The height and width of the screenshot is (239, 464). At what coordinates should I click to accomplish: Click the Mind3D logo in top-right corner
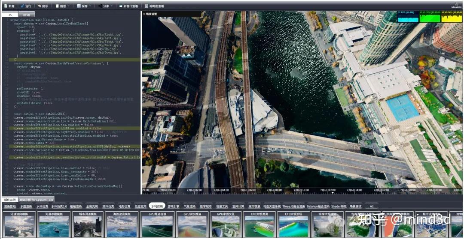pyautogui.click(x=456, y=6)
